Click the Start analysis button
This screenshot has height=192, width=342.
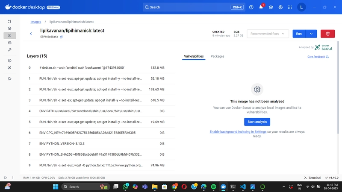(x=257, y=122)
